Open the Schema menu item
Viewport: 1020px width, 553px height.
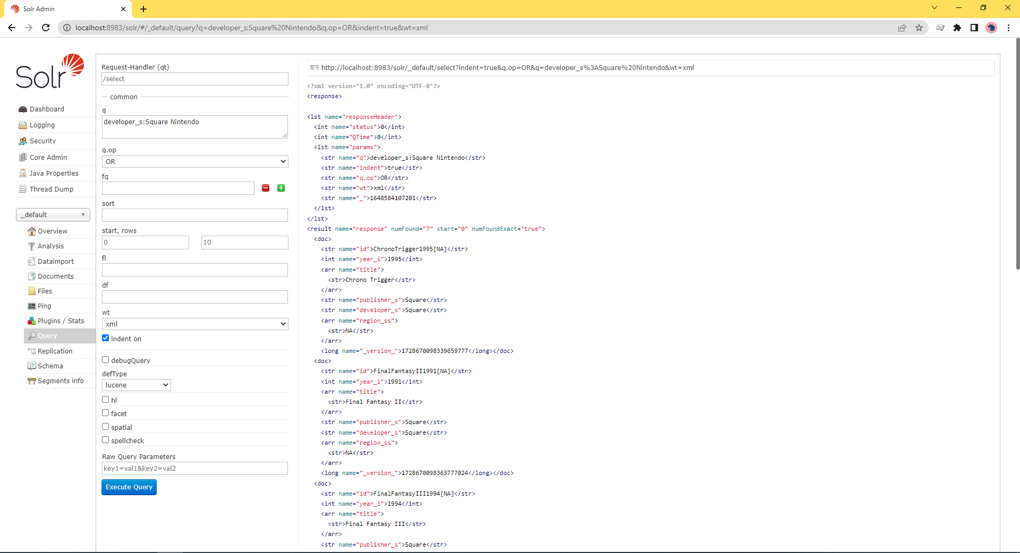pos(59,366)
